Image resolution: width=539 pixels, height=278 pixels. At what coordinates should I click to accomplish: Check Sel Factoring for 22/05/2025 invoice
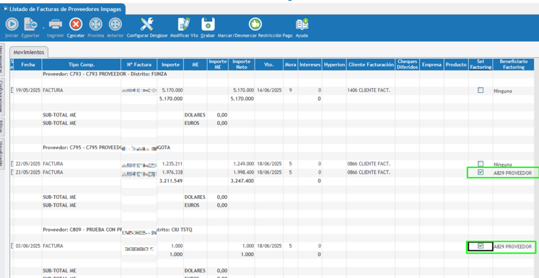tap(480, 164)
